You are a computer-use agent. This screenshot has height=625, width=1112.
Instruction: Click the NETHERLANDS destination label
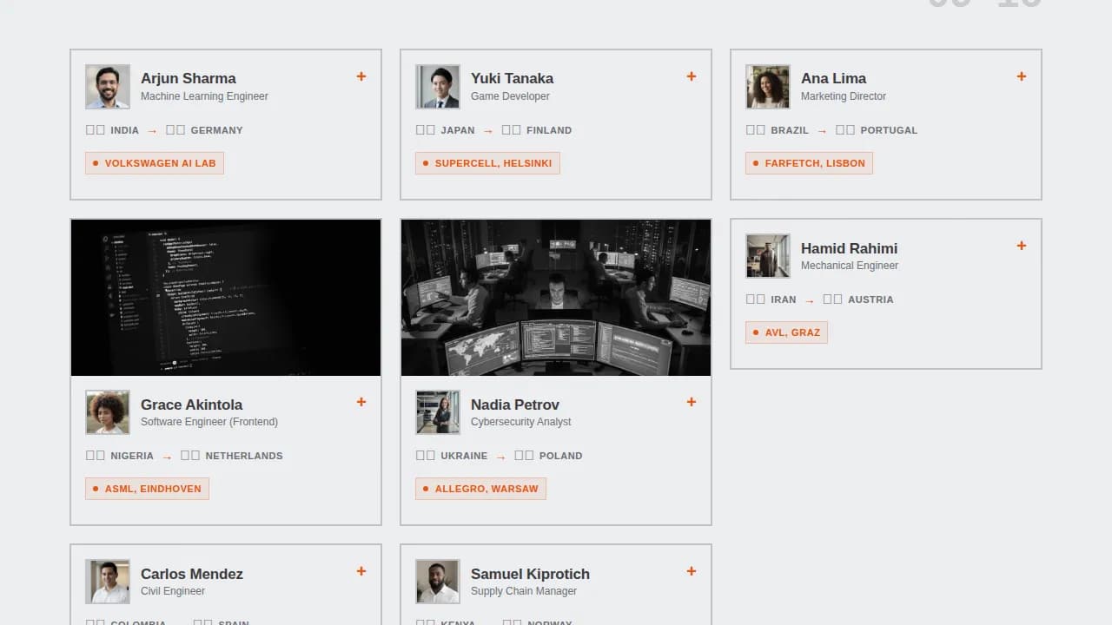click(244, 456)
